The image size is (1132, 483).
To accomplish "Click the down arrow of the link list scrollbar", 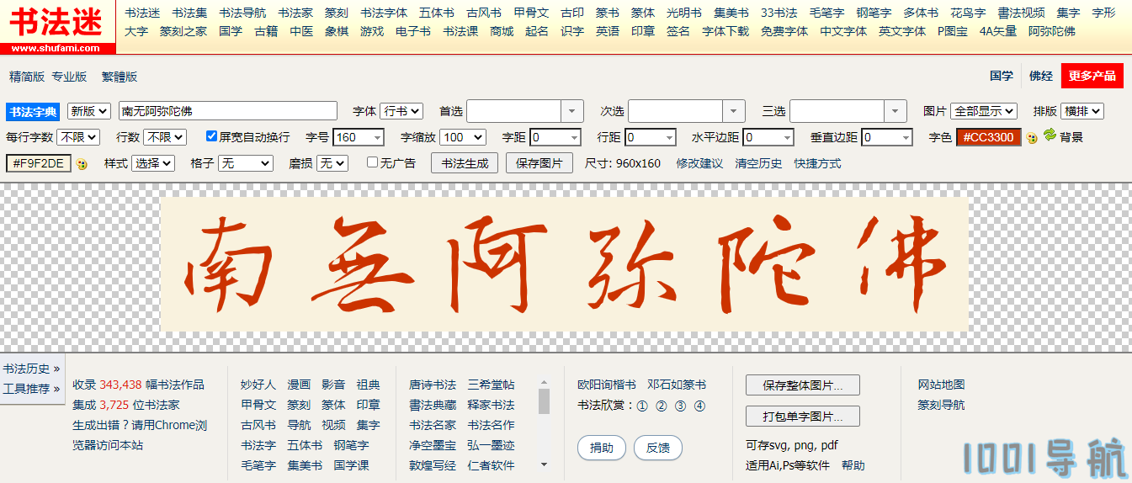I will 544,464.
